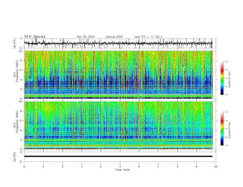
Task: Click the "-4" tick of ch.2 color bar
Action: 226,120
